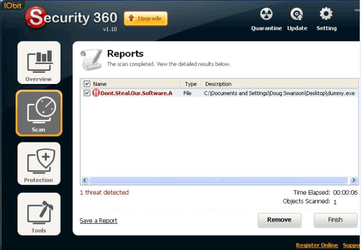Toggle the select-all checkbox beside Name

pyautogui.click(x=87, y=84)
